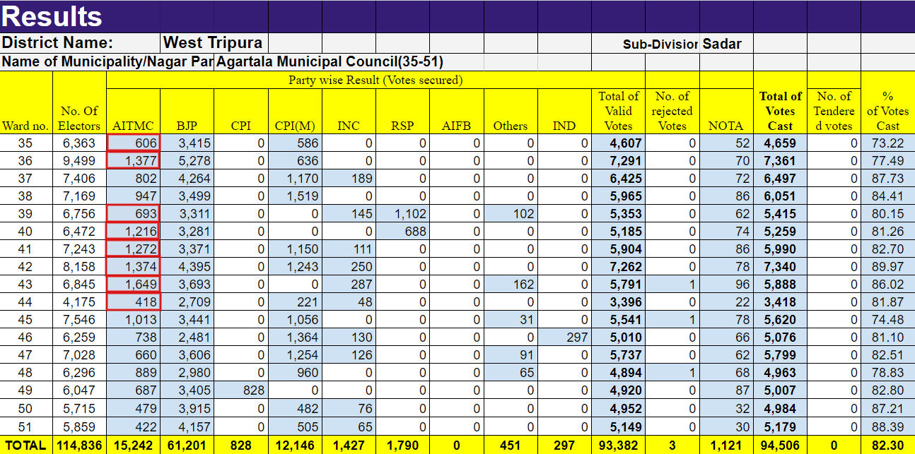The height and width of the screenshot is (454, 915).
Task: Select BJP value 3,915 in ward 50
Action: (187, 409)
